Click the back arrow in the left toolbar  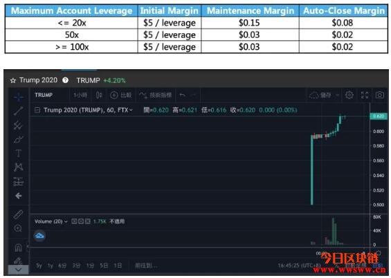[19, 196]
